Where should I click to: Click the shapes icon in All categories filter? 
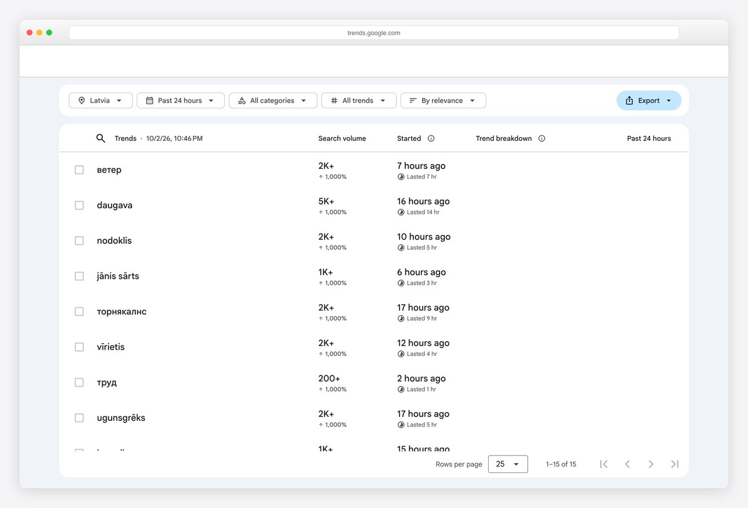(x=242, y=100)
